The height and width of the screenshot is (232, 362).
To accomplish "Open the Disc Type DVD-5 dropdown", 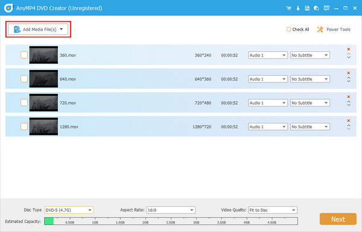I will (69, 210).
